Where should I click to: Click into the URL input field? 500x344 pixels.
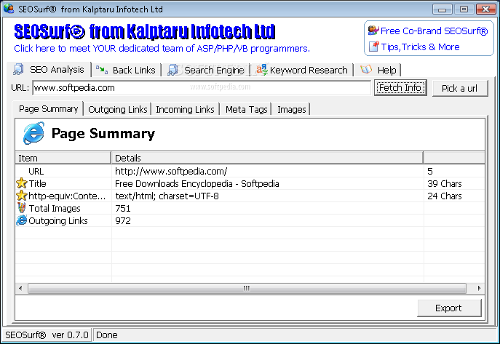(202, 87)
